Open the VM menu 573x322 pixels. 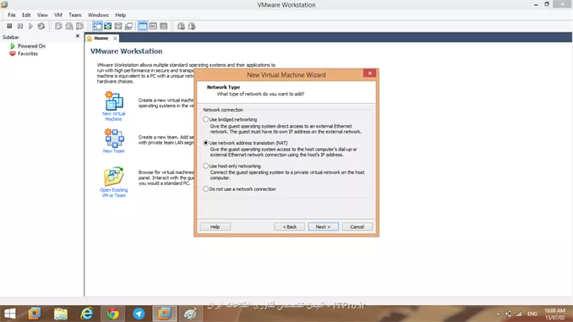(x=58, y=15)
